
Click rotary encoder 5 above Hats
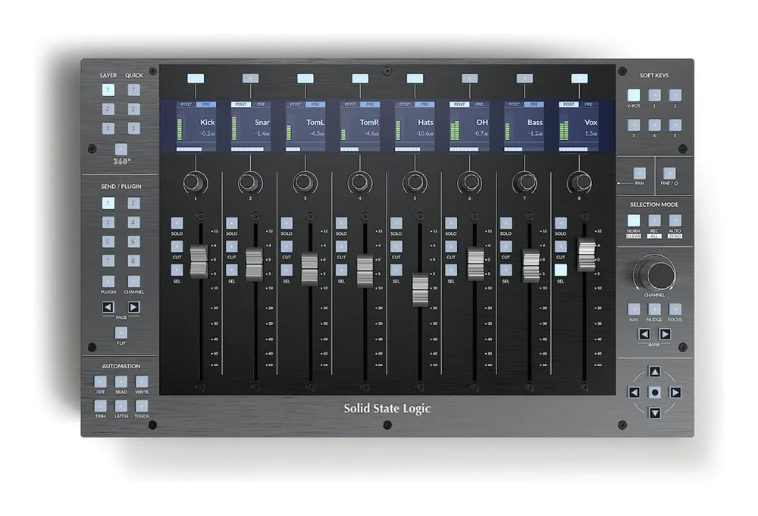point(414,182)
